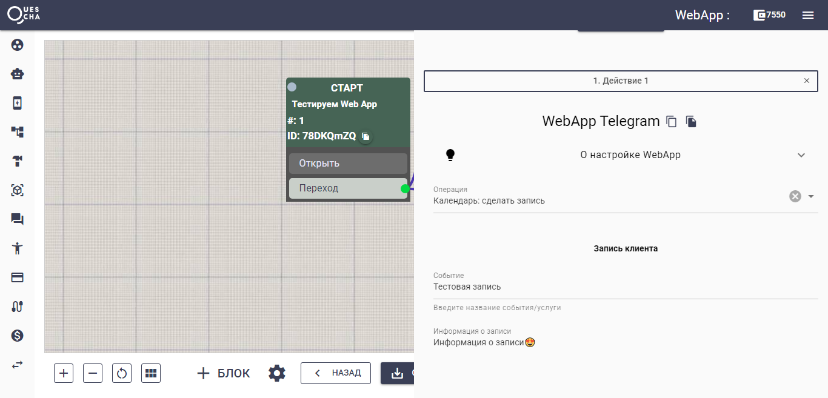The height and width of the screenshot is (398, 828).
Task: Select the dollar payments icon in sidebar
Action: click(x=17, y=335)
